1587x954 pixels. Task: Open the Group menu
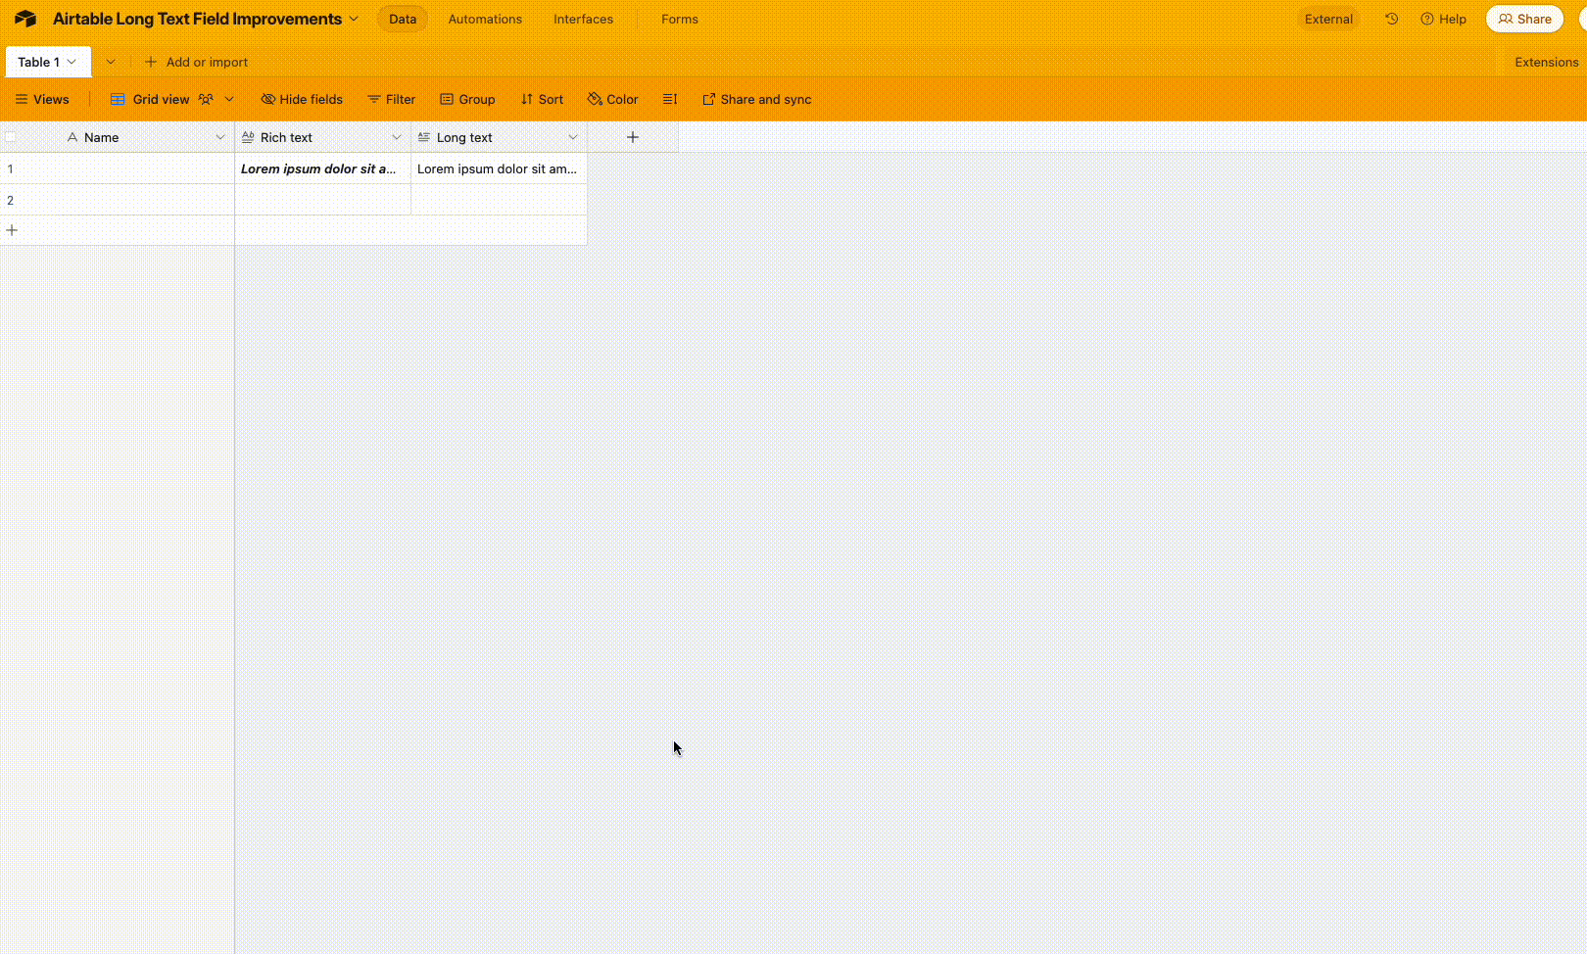point(467,99)
